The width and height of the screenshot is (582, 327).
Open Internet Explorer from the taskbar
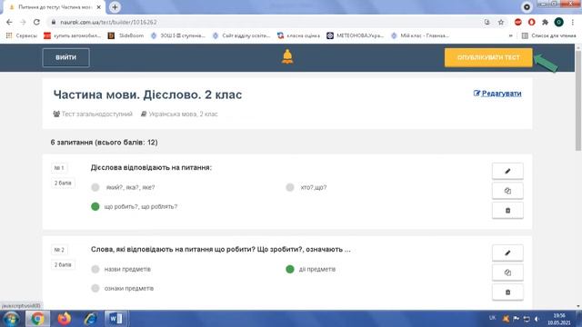[90, 319]
